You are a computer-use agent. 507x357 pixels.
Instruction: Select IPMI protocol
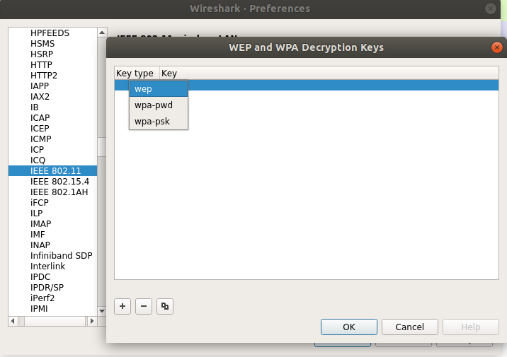click(39, 309)
